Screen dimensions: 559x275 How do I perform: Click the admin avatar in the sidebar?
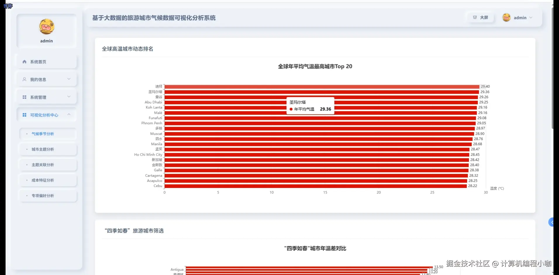46,26
